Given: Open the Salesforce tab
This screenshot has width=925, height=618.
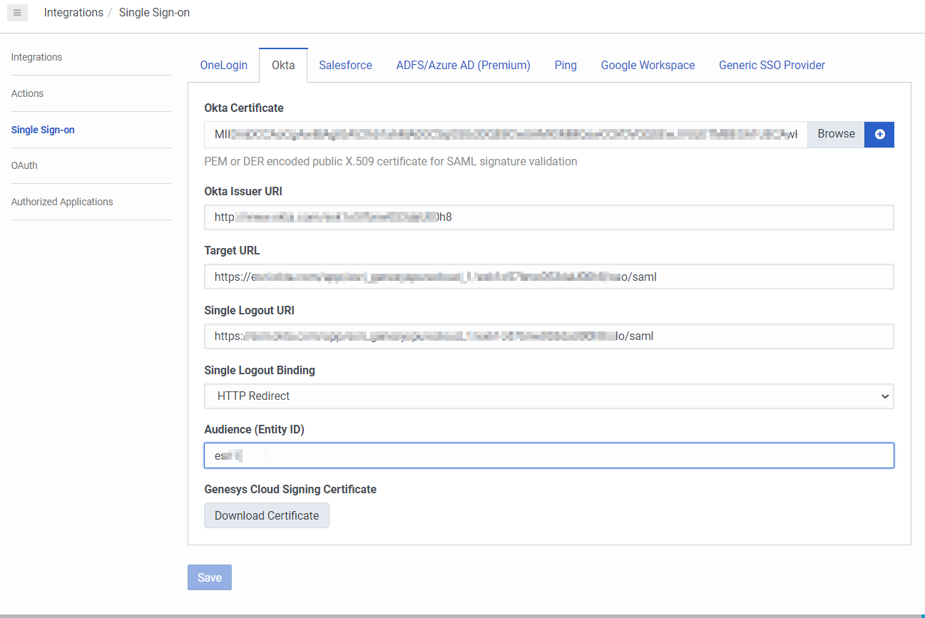Looking at the screenshot, I should [345, 66].
